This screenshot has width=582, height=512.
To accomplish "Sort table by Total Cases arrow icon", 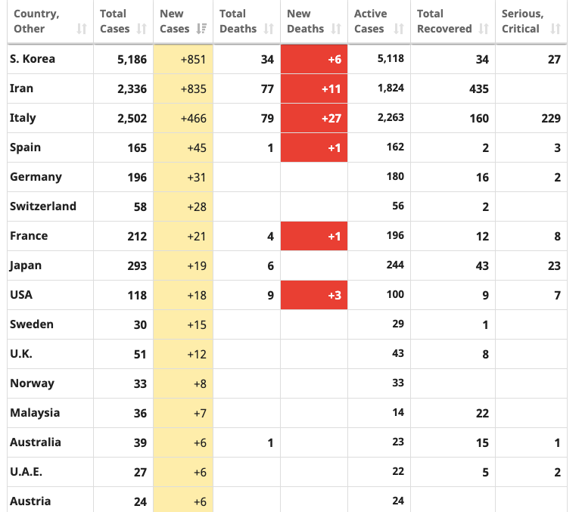I will [142, 29].
